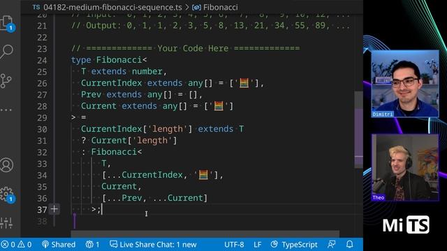Click the Output comment on line 21
447x251 pixels.
pyautogui.click(x=210, y=26)
